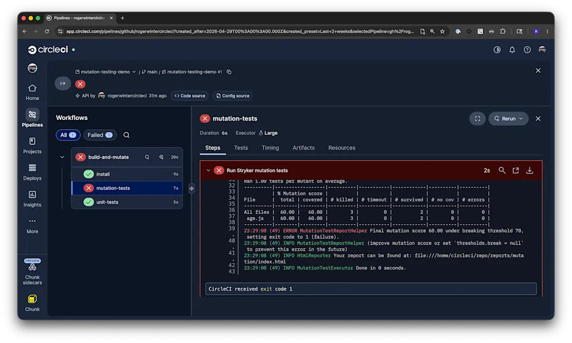Click rogerwintercircleci author name

pos(127,96)
